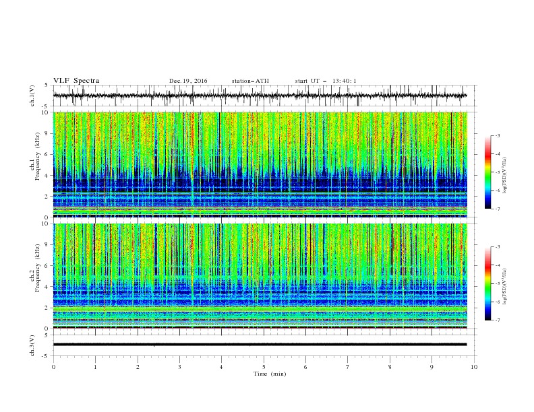Click the '-7' label on ch.2 colorbar
The width and height of the screenshot is (534, 412).
pos(497,320)
